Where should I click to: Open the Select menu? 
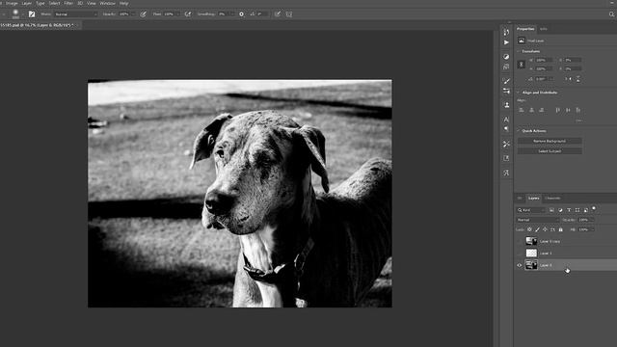(54, 3)
